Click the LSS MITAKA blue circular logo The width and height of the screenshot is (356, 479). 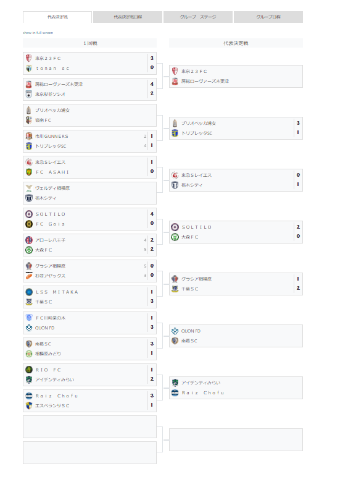tap(29, 292)
